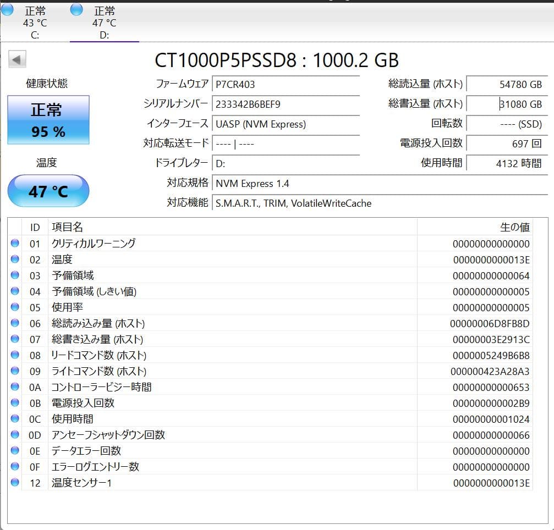554x530 pixels.
Task: Click raw value 000000000002B9
Action: (x=491, y=404)
